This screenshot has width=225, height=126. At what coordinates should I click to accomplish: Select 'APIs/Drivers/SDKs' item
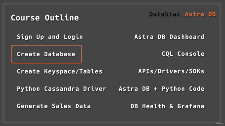pyautogui.click(x=171, y=71)
